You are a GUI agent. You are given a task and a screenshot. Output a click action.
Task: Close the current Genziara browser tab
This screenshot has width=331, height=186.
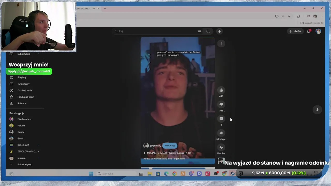[98, 9]
